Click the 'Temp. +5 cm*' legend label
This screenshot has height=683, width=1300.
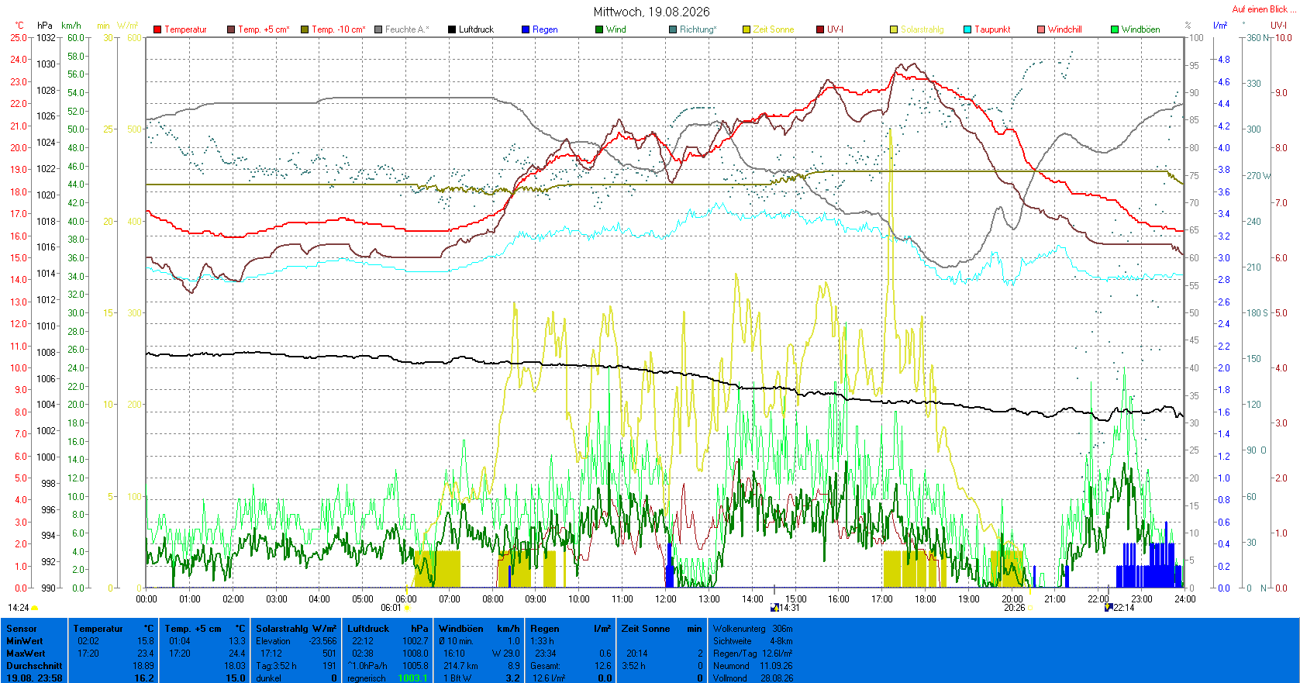click(264, 29)
